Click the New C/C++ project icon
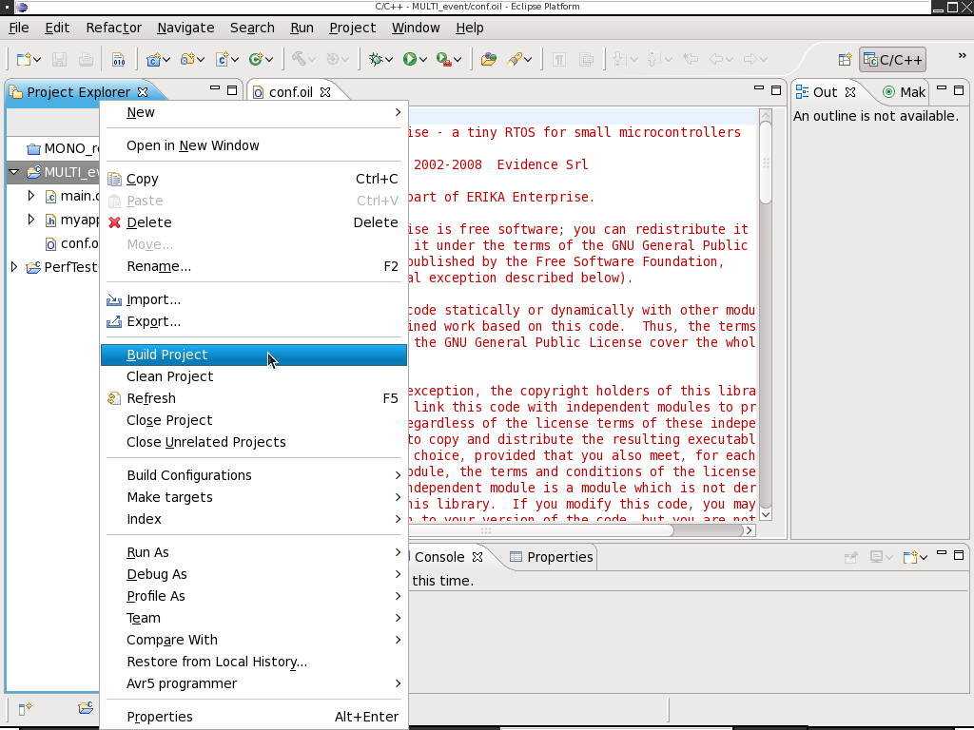 click(x=153, y=60)
